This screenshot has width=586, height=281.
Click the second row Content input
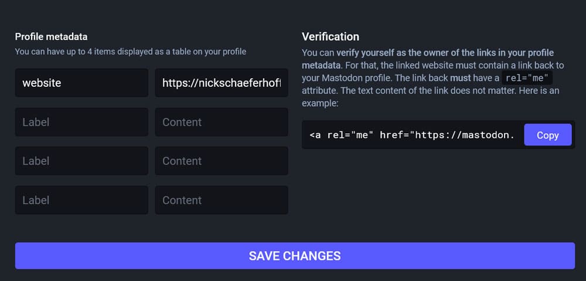point(221,122)
